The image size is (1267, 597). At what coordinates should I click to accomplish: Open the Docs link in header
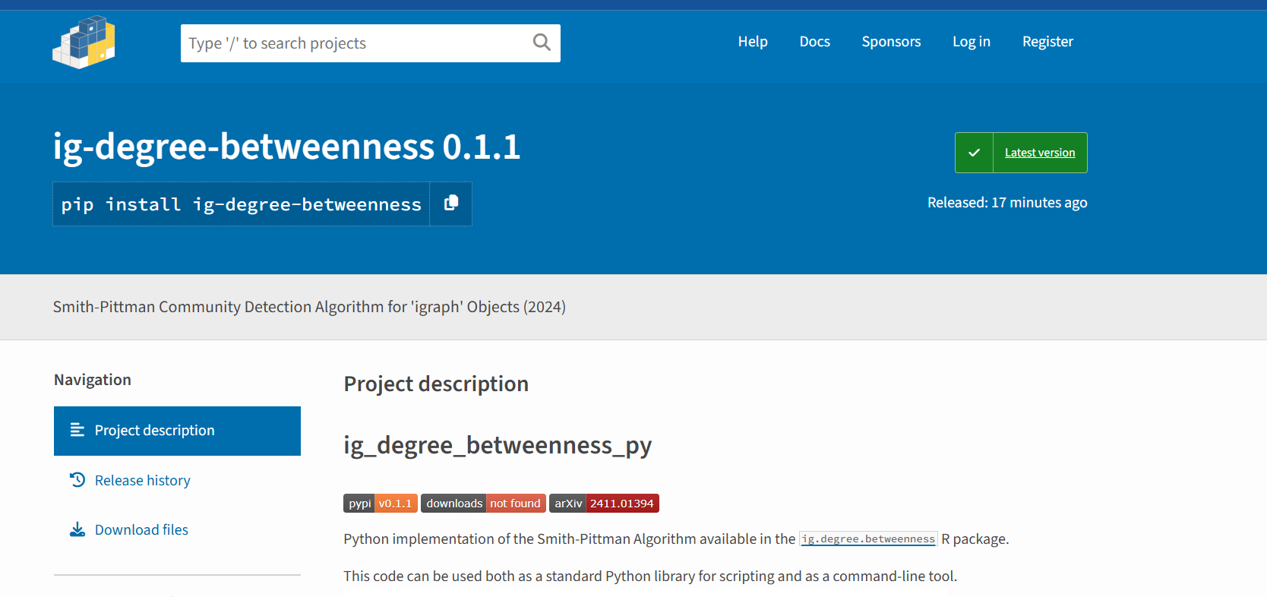pos(814,42)
